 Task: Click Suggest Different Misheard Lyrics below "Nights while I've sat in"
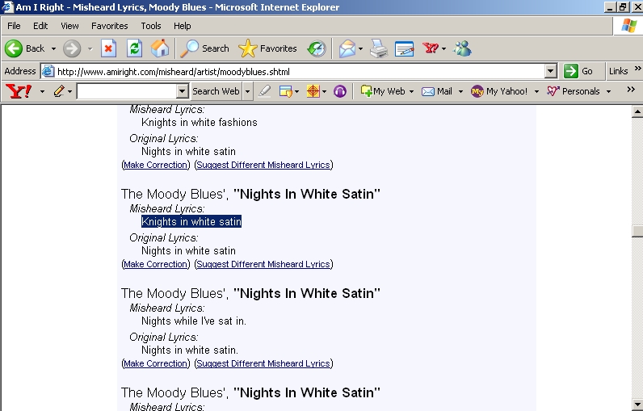[263, 363]
